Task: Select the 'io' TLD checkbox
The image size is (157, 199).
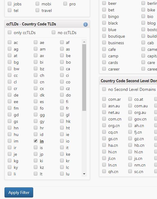Action: coord(62,141)
